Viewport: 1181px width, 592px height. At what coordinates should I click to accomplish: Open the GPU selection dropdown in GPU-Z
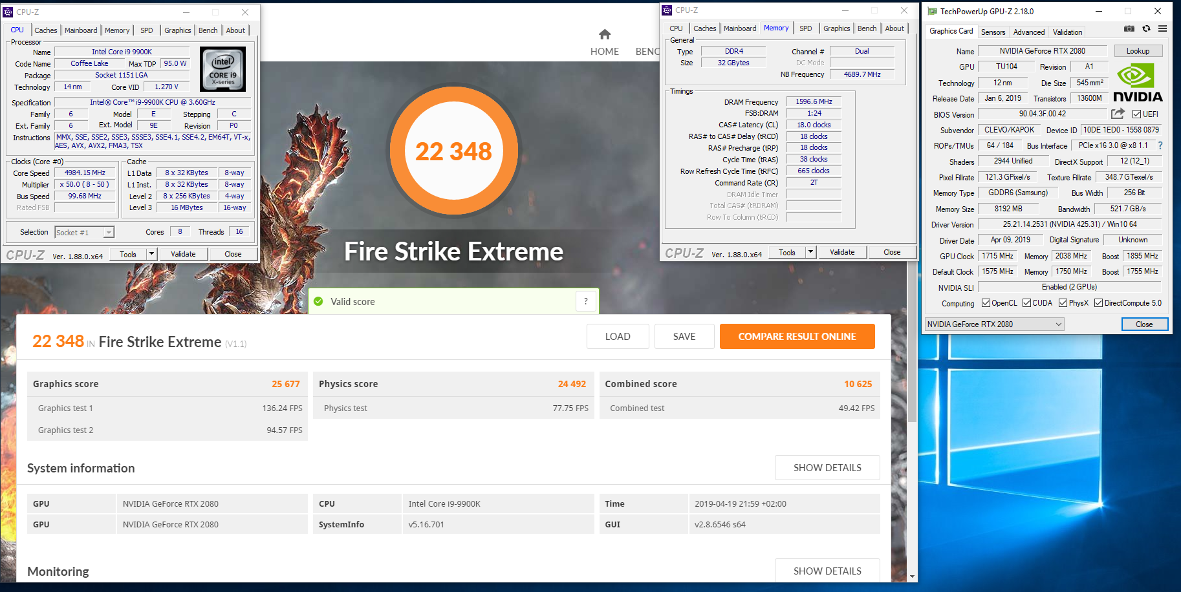click(x=994, y=324)
